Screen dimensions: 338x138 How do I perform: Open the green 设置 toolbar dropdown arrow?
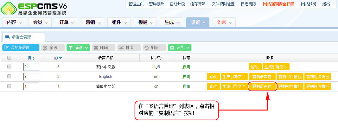[x=188, y=48]
